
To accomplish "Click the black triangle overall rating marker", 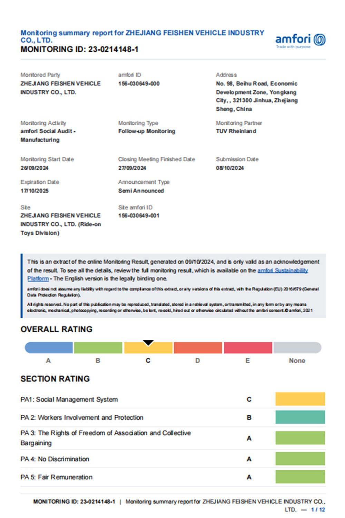I will pyautogui.click(x=148, y=343).
